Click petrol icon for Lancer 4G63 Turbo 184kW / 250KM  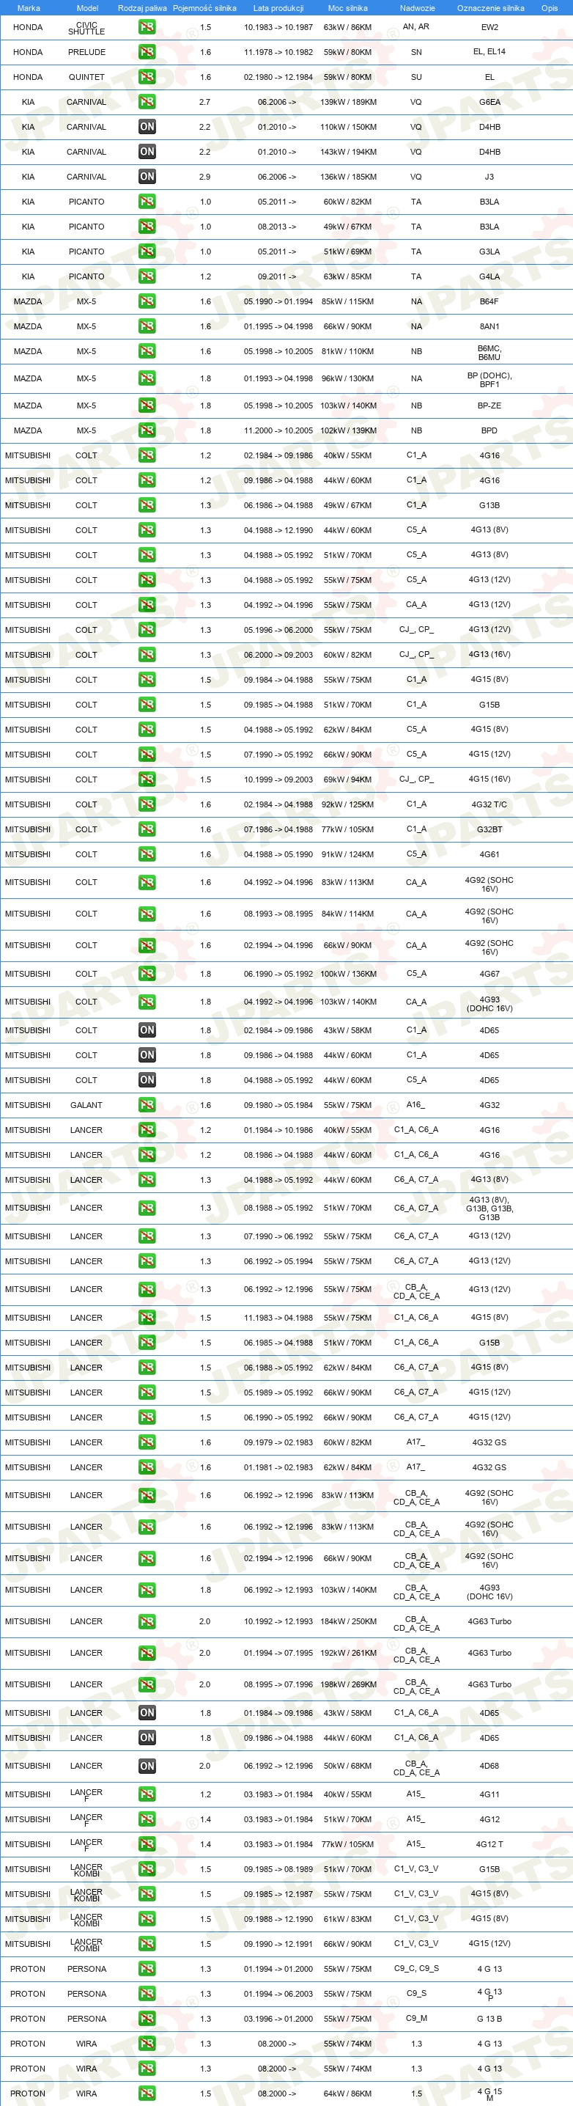click(x=147, y=1621)
